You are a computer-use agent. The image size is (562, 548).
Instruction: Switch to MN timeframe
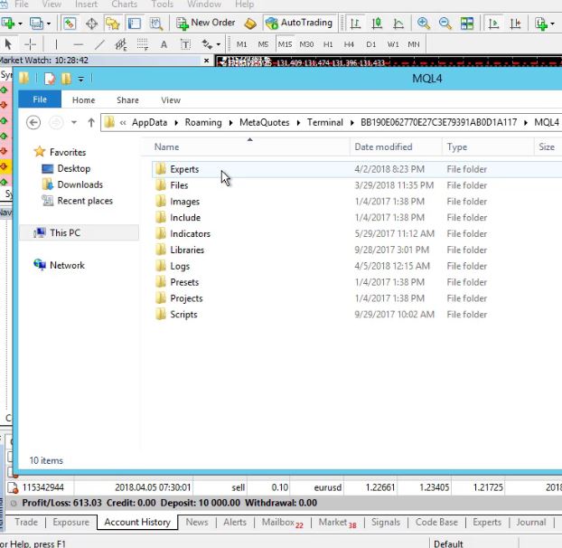pyautogui.click(x=414, y=44)
